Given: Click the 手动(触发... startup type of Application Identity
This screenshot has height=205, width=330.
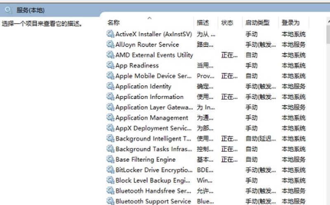Looking at the screenshot, I should pos(261,86).
